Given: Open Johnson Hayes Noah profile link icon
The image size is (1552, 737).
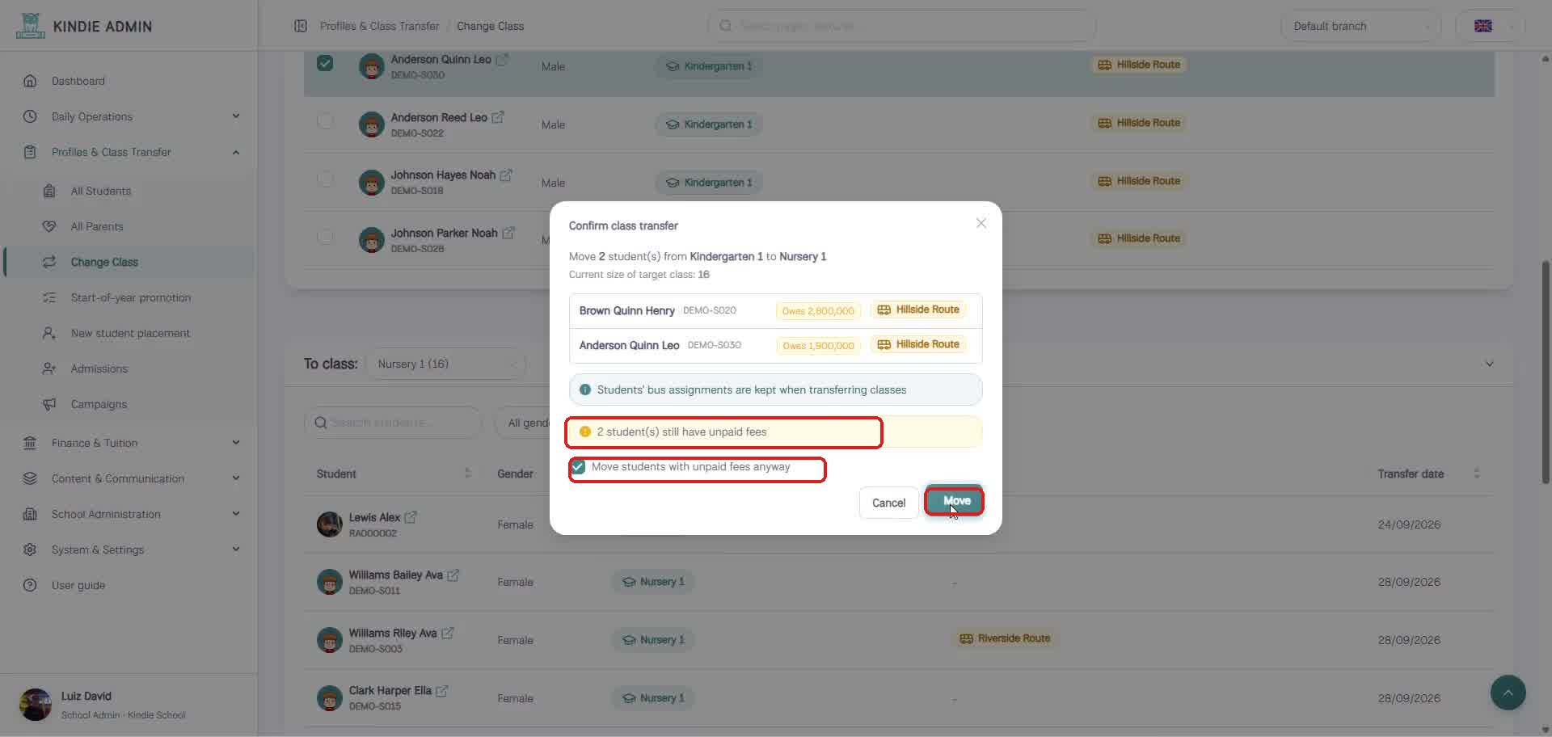Looking at the screenshot, I should [506, 175].
